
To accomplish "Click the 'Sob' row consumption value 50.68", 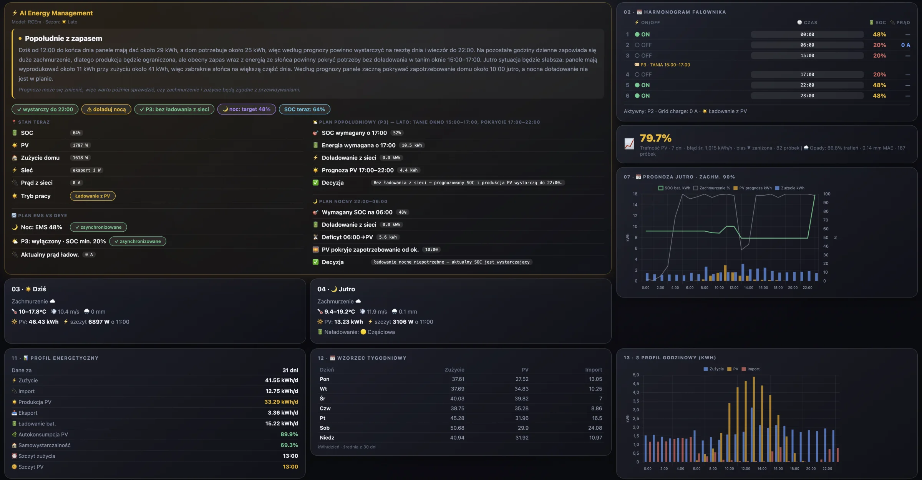I will pos(457,428).
